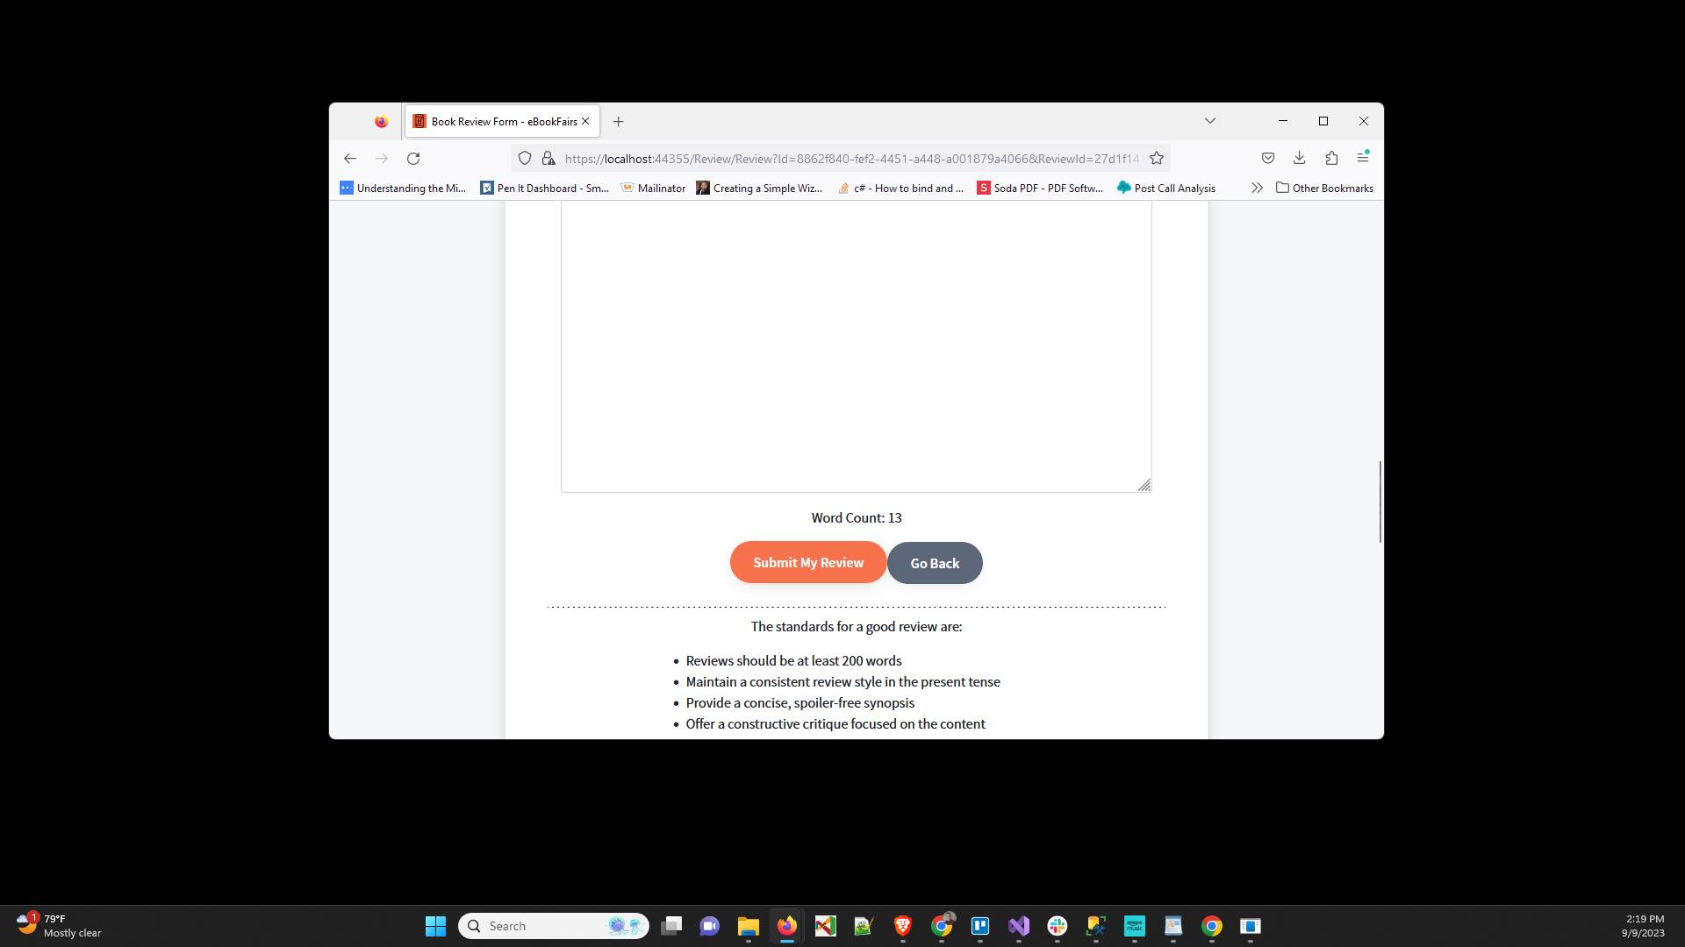Open a new tab with plus button
Viewport: 1685px width, 947px height.
[x=619, y=122]
